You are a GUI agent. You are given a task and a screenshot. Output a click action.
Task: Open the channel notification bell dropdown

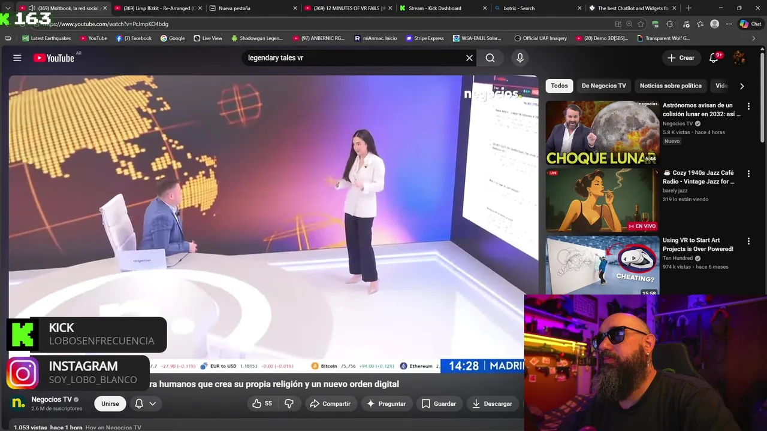[x=146, y=403]
